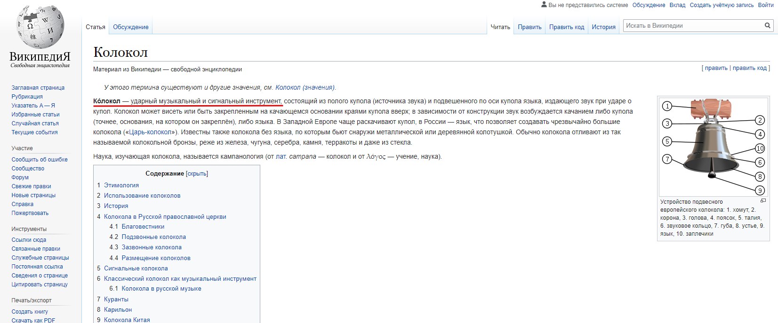Jump to section 3 История
The width and height of the screenshot is (778, 323).
click(x=116, y=206)
